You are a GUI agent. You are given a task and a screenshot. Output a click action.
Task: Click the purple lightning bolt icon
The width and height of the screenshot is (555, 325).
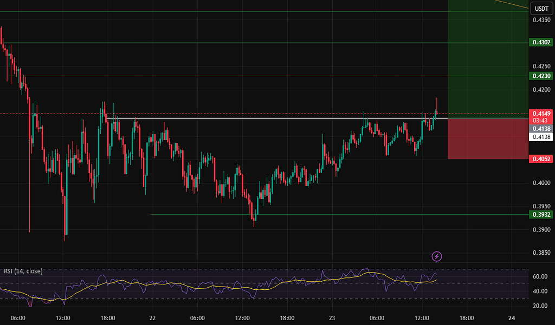click(x=437, y=256)
